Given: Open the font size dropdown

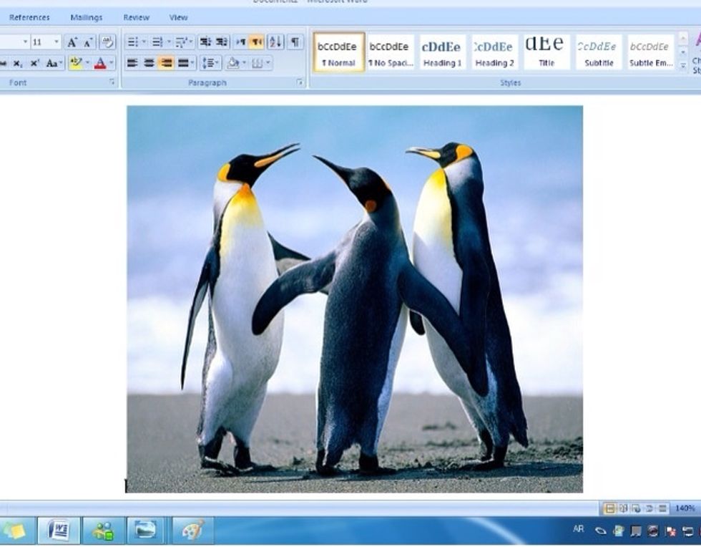Looking at the screenshot, I should click(57, 42).
